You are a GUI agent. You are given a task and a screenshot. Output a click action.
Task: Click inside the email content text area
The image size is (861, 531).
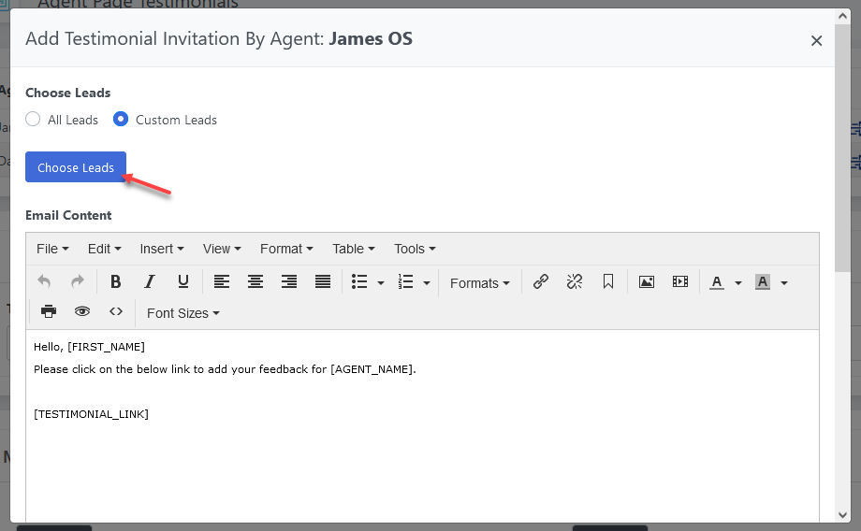pos(421,449)
